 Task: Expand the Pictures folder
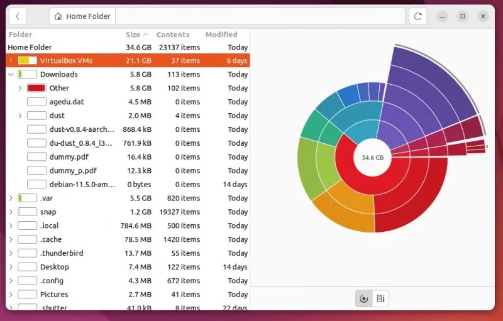tap(11, 295)
